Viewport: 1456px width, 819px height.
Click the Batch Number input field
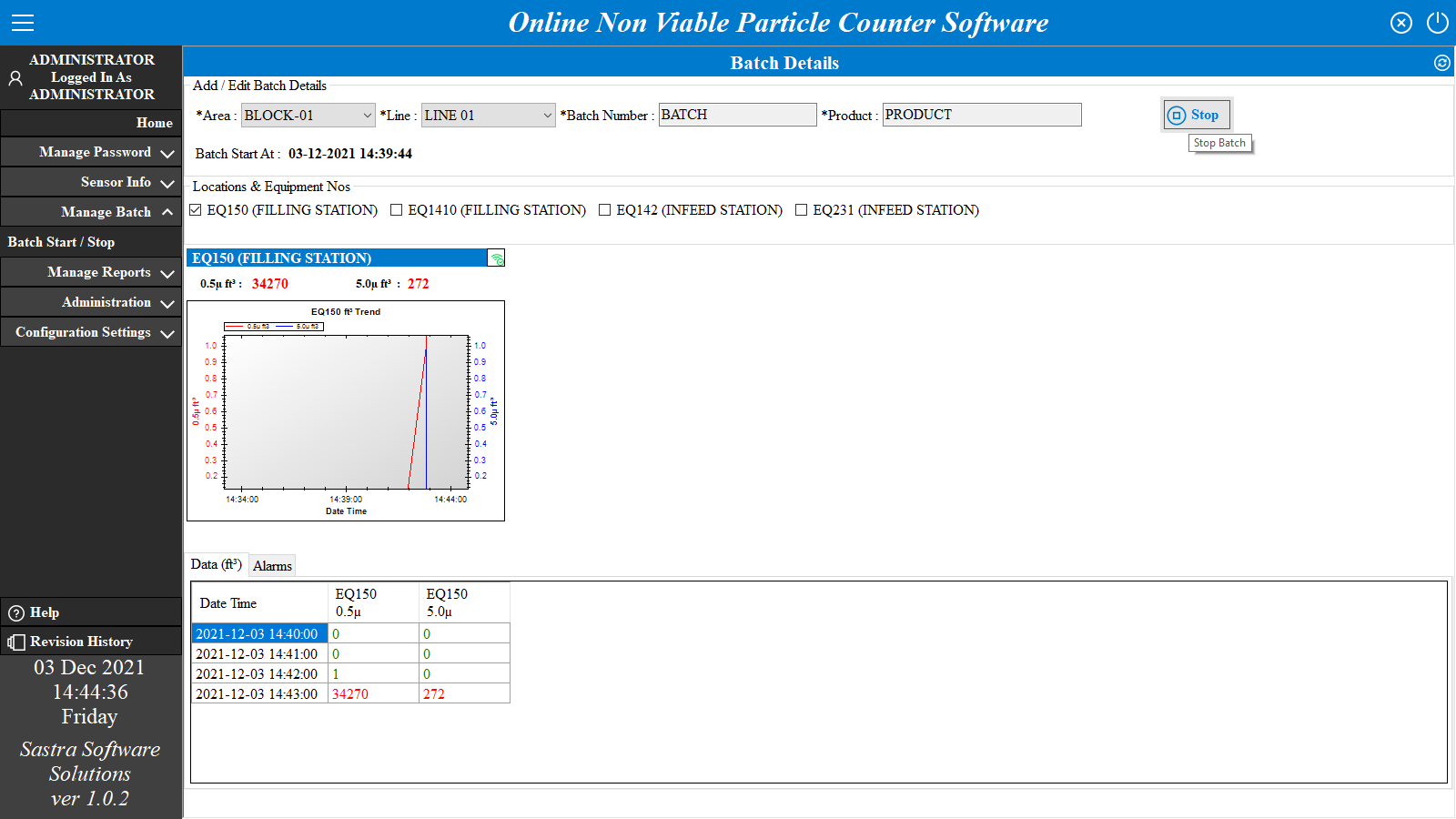pos(737,115)
